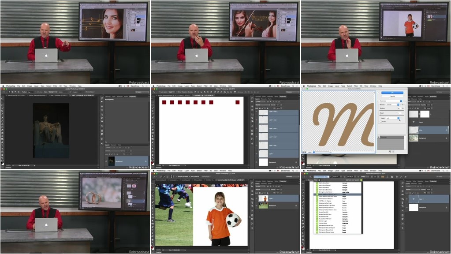Open font style dropdown in font list frame
The height and width of the screenshot is (254, 451).
[337, 177]
